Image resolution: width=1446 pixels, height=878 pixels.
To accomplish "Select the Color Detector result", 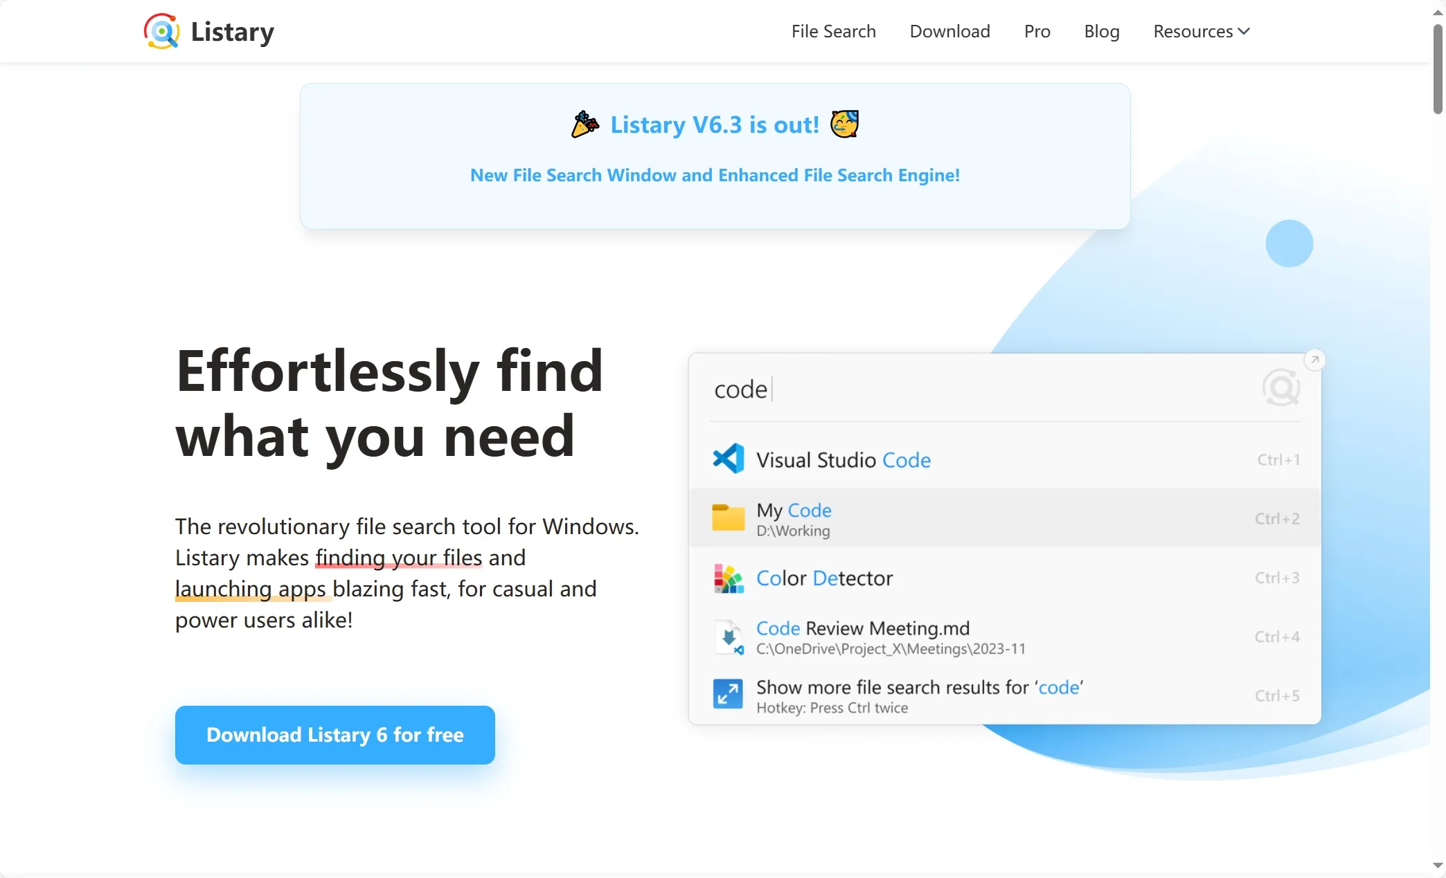I will pos(1005,578).
